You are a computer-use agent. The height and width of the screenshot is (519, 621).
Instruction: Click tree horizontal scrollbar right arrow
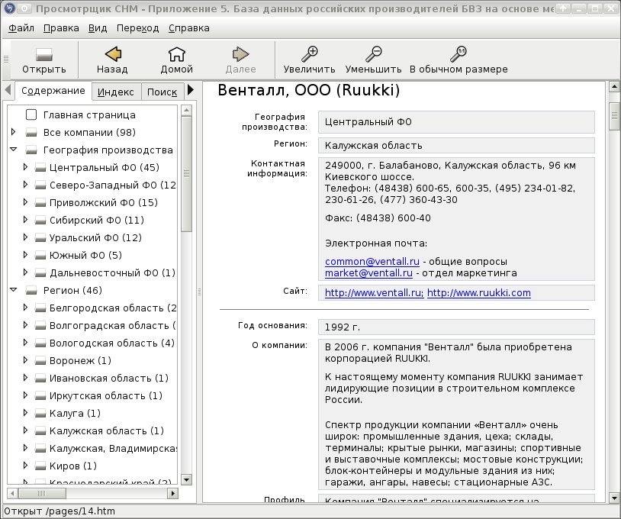(x=172, y=493)
